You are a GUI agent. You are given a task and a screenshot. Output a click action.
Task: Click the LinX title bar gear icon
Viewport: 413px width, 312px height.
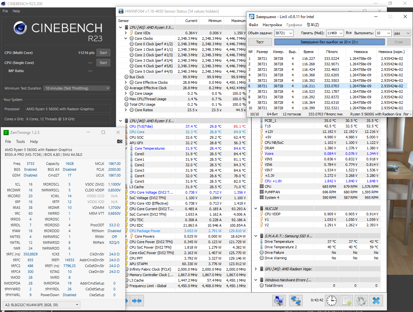(x=252, y=16)
